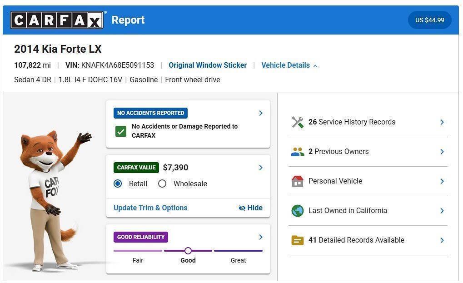463x283 pixels.
Task: Click the 41 Detailed Records Available text
Action: pos(356,240)
